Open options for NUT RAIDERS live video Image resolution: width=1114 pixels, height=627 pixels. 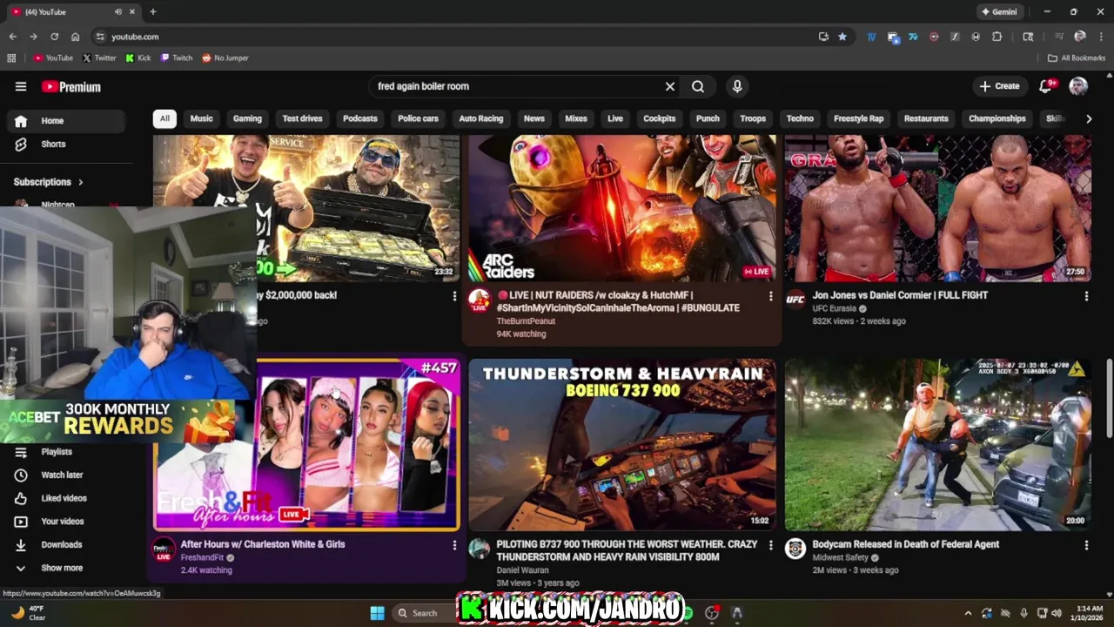770,296
